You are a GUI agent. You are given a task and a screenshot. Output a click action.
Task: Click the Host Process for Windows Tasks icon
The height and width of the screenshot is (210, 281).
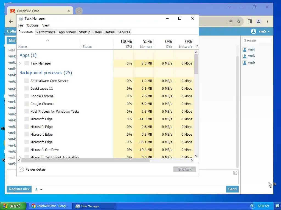pos(27,112)
